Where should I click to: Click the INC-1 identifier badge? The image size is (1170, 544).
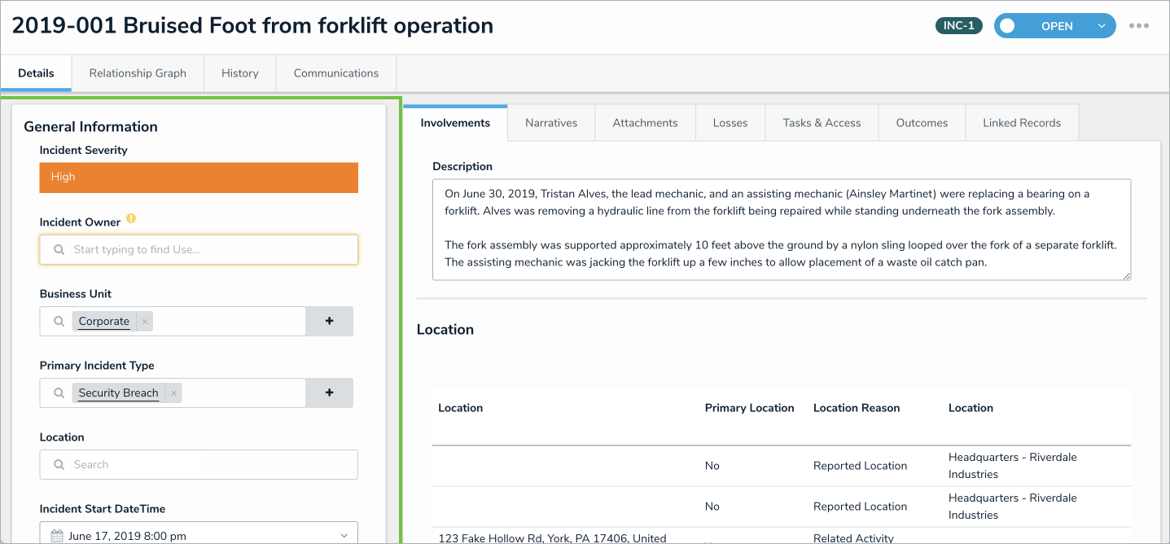point(959,26)
